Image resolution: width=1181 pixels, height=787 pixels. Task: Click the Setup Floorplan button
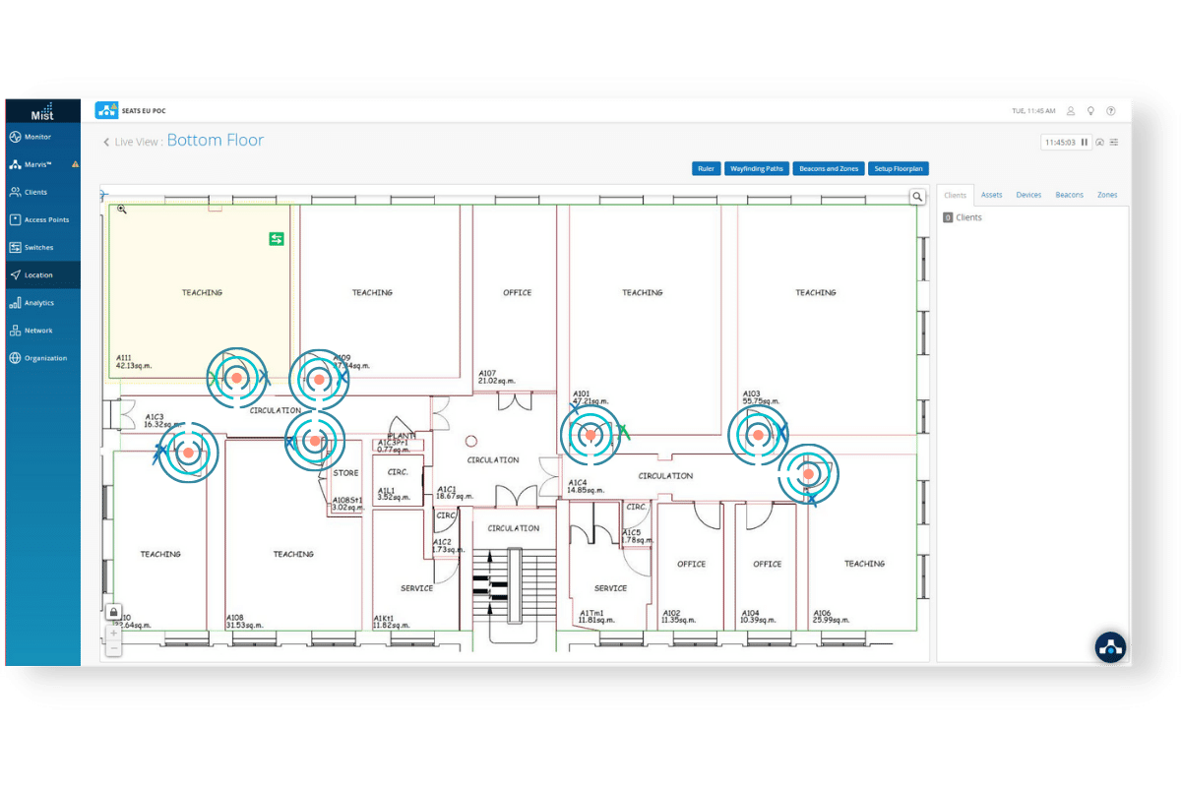pyautogui.click(x=899, y=169)
